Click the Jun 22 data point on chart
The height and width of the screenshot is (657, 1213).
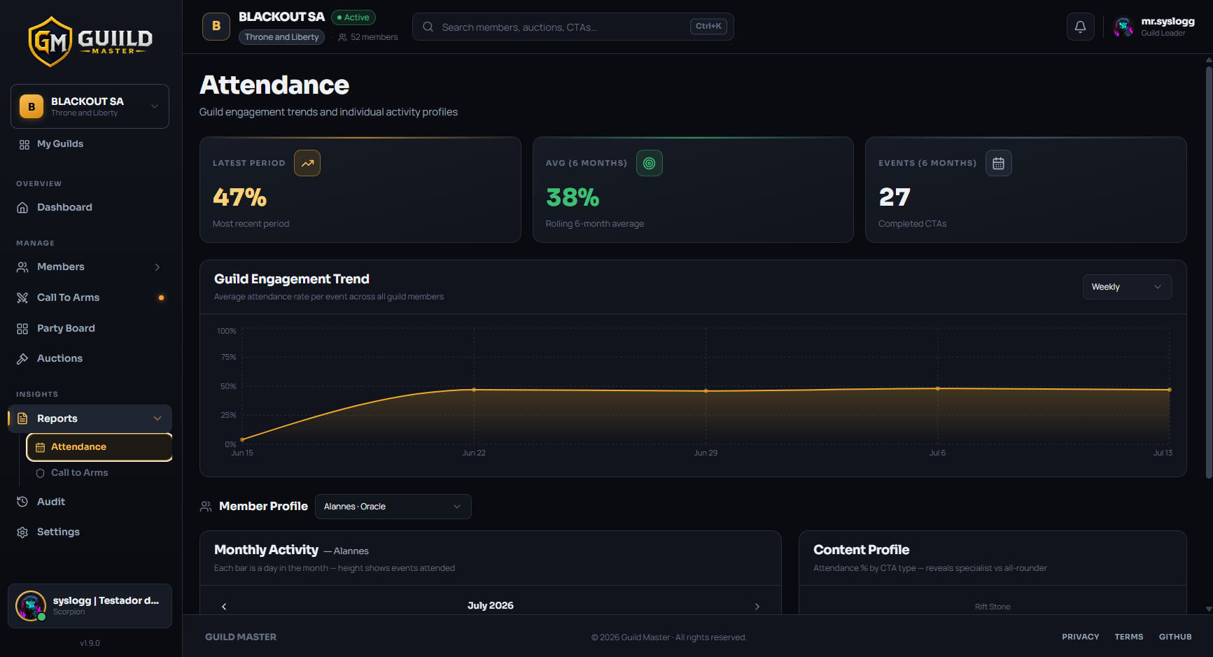[474, 390]
